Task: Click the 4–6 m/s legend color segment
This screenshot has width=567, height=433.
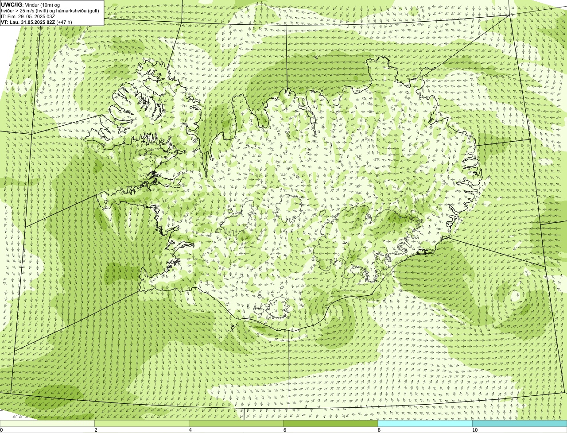Action: [236, 423]
